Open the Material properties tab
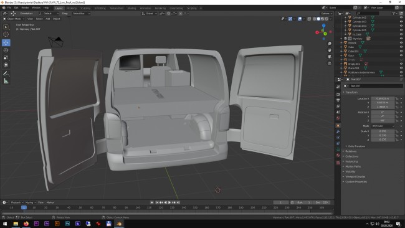405x228 pixels. 338,155
